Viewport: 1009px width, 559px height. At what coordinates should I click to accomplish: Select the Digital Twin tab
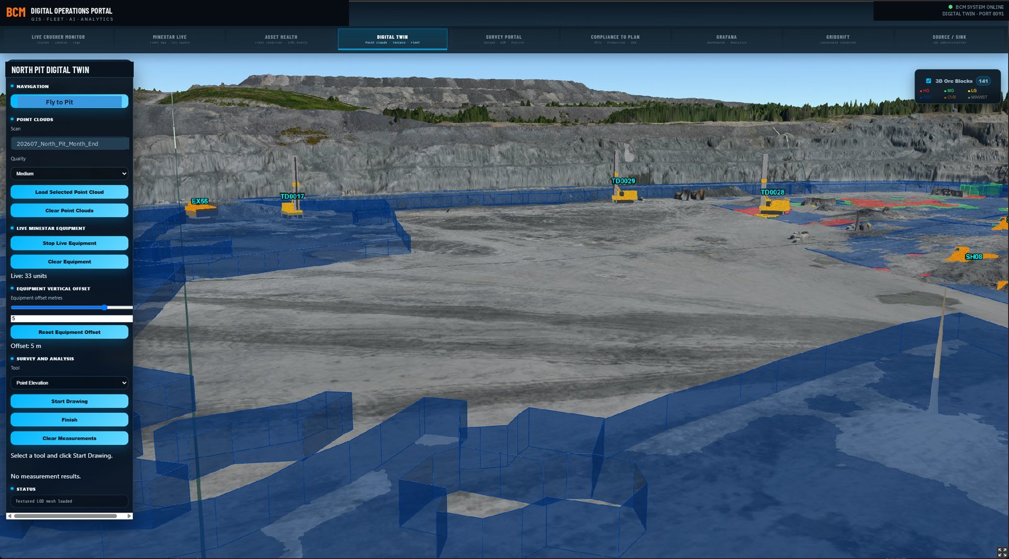coord(392,39)
